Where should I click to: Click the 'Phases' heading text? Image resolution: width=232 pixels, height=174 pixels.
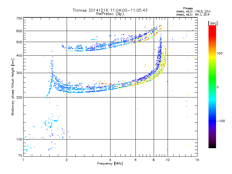coord(188,8)
